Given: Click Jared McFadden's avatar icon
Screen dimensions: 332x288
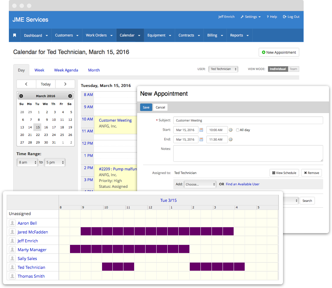Looking at the screenshot, I should (x=13, y=232).
